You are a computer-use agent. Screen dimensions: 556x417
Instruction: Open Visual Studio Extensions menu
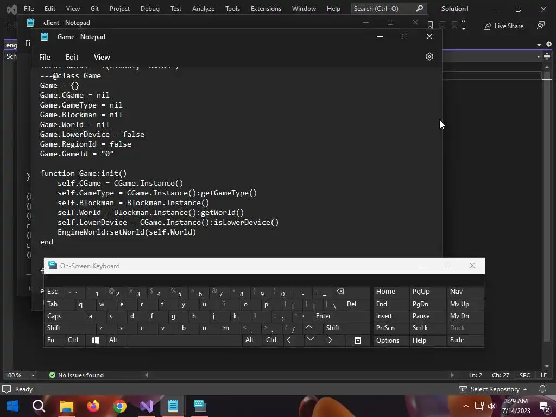(x=266, y=9)
